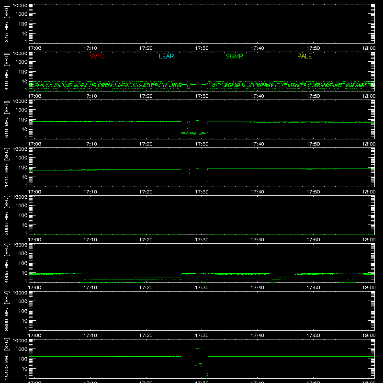Click the red SVTO station label
Screen dimensions: 383x383
point(97,56)
